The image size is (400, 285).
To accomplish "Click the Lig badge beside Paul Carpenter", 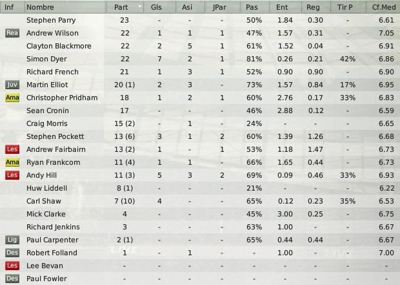I will (12, 240).
